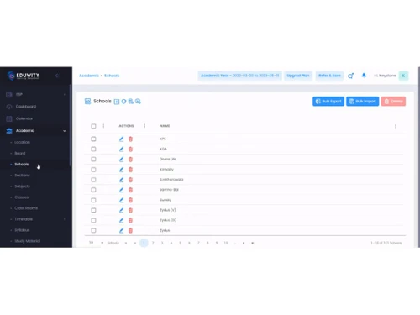Screen dimensions: 420x315
Task: Click the EDUWITY logo
Action: pos(24,76)
